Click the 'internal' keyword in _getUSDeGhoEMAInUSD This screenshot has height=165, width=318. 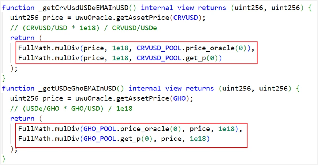pyautogui.click(x=145, y=89)
